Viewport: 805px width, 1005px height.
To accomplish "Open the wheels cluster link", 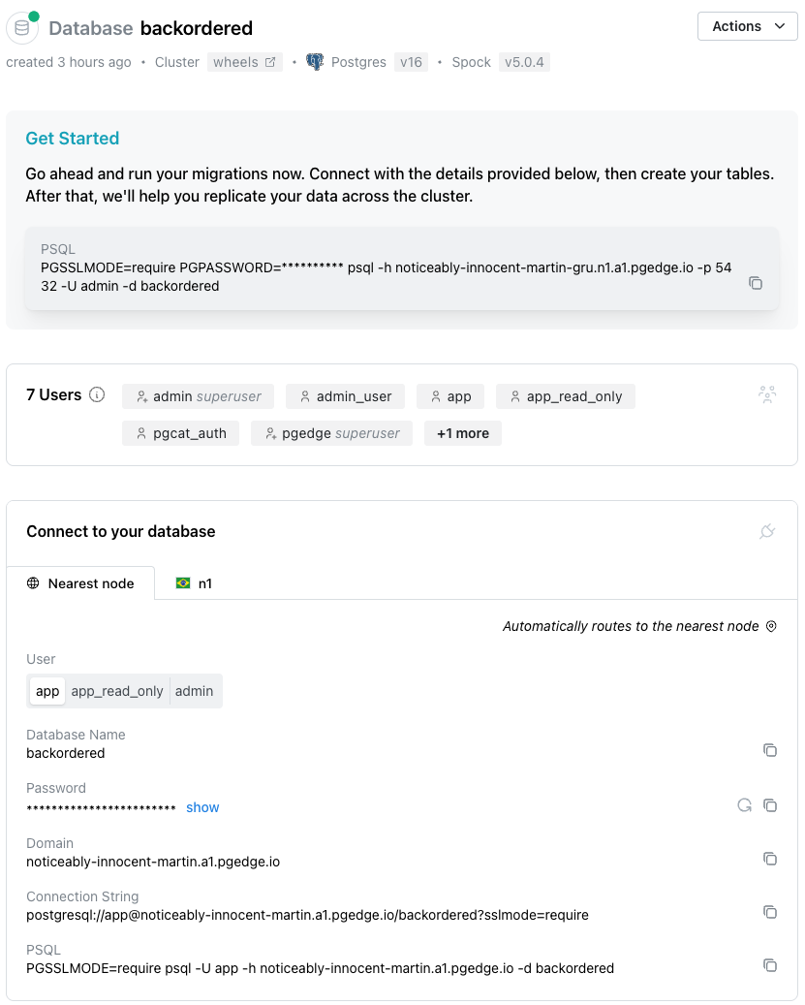I will (x=244, y=61).
